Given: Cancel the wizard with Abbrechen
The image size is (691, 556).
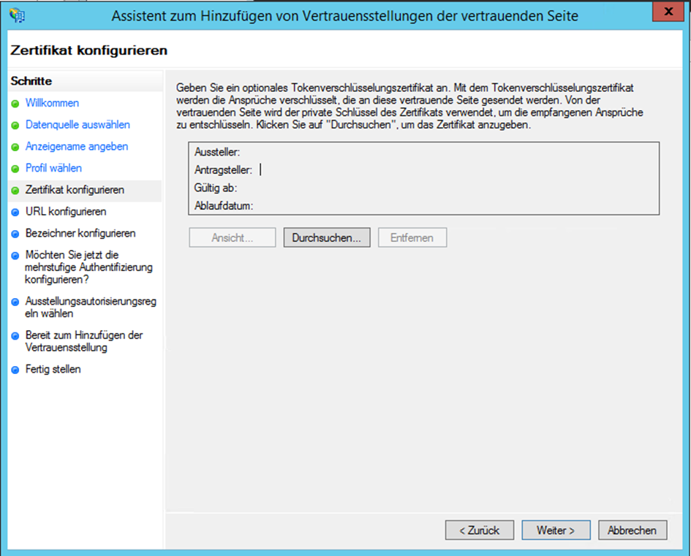Looking at the screenshot, I should [632, 530].
